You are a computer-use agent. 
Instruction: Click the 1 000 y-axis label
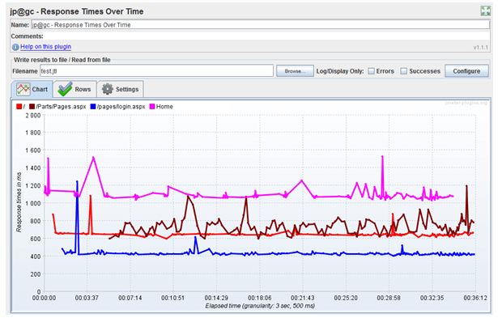coord(33,203)
